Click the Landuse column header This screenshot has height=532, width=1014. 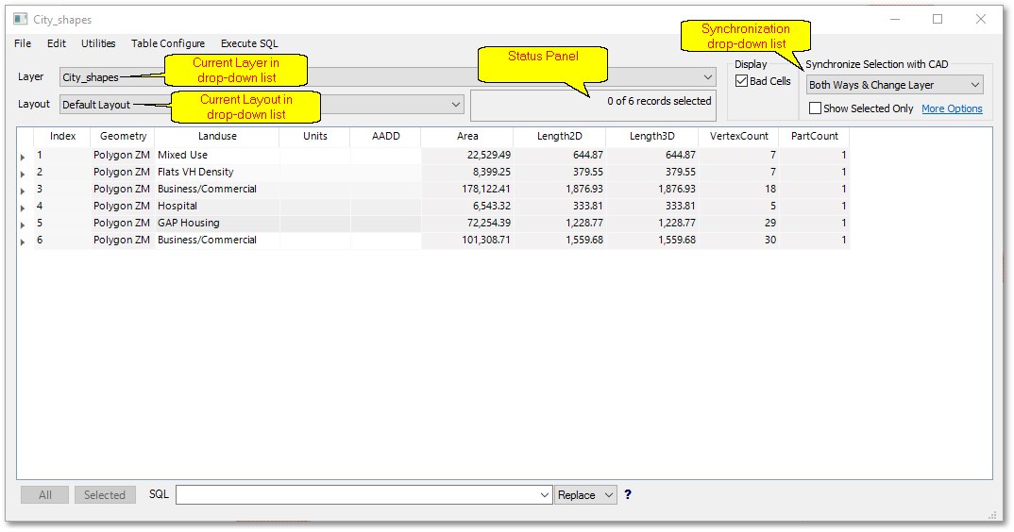(x=217, y=136)
